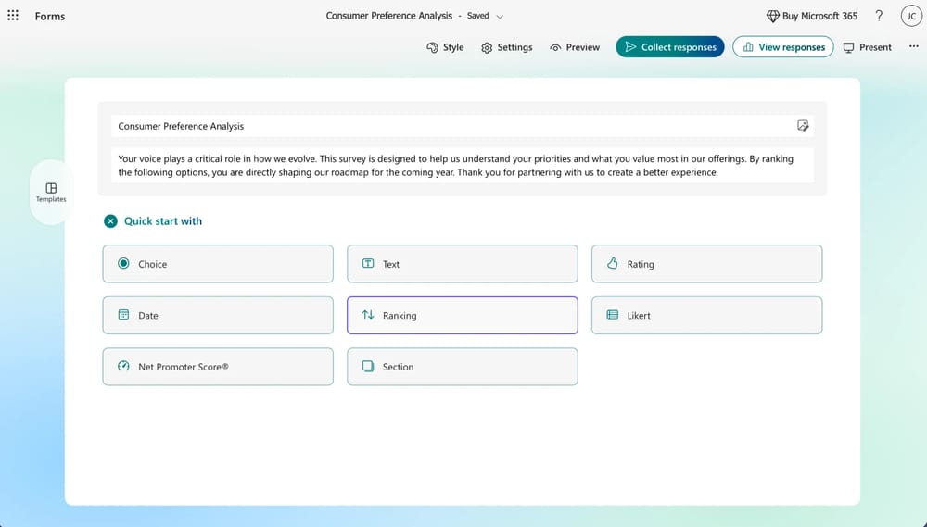Screen dimensions: 927x527
Task: Close the Quick start with section
Action: (110, 221)
